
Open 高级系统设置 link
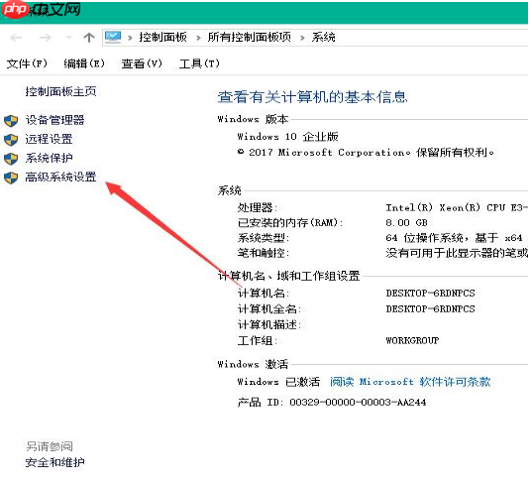[60, 177]
